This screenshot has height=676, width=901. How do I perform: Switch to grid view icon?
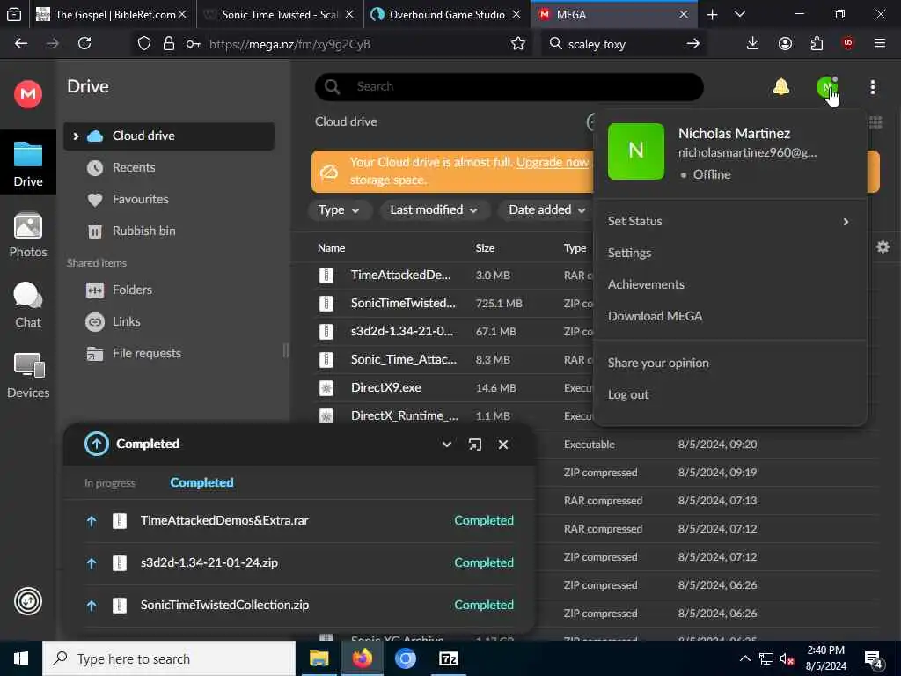[x=875, y=121]
